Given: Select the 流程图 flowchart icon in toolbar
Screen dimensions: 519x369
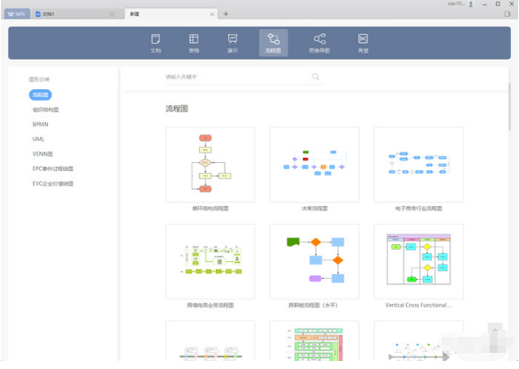Looking at the screenshot, I should pyautogui.click(x=273, y=43).
